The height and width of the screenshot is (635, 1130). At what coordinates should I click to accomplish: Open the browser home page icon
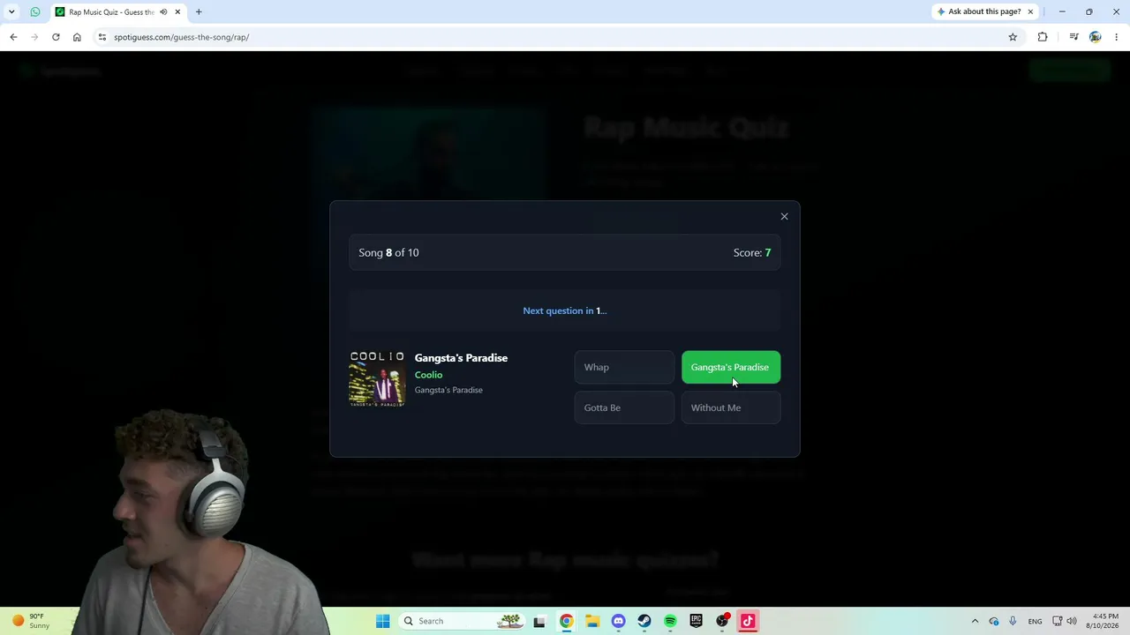pos(77,37)
